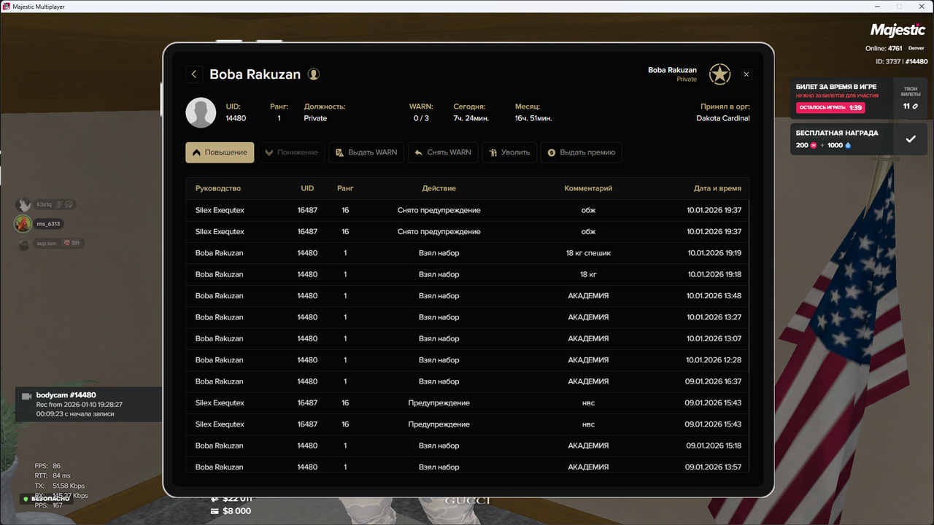This screenshot has height=525, width=934.
Task: Click the blue droplet icon next to 1000
Action: (x=848, y=146)
